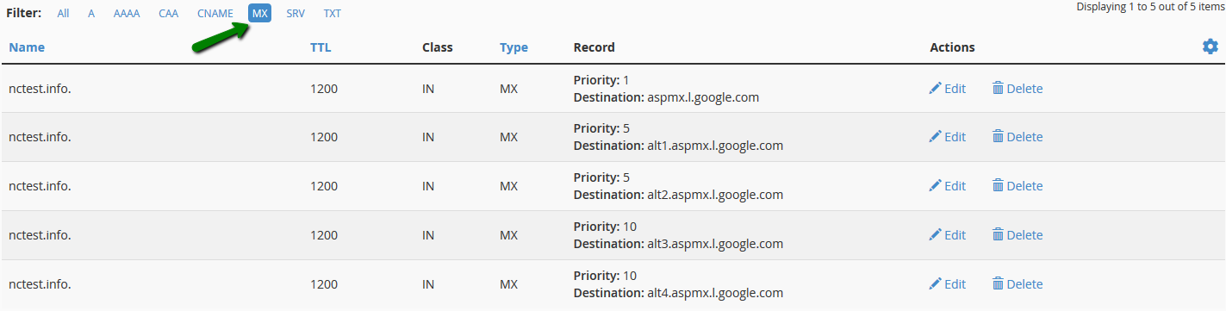The width and height of the screenshot is (1226, 311).
Task: Select the TXT filter
Action: (x=332, y=14)
